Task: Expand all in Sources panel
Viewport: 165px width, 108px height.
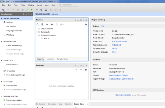Action: click(x=47, y=25)
